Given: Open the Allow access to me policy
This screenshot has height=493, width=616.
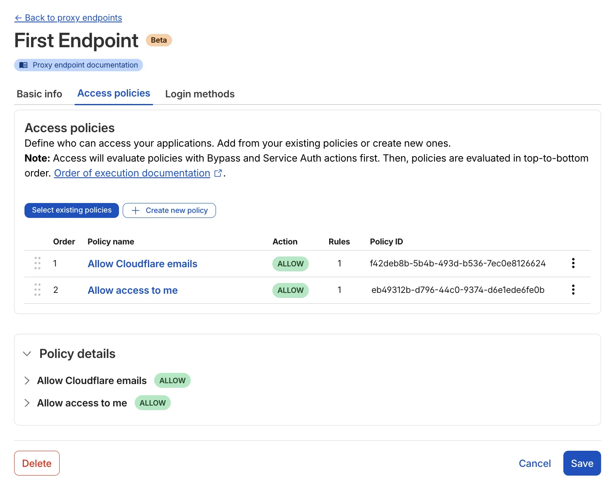Looking at the screenshot, I should click(132, 290).
